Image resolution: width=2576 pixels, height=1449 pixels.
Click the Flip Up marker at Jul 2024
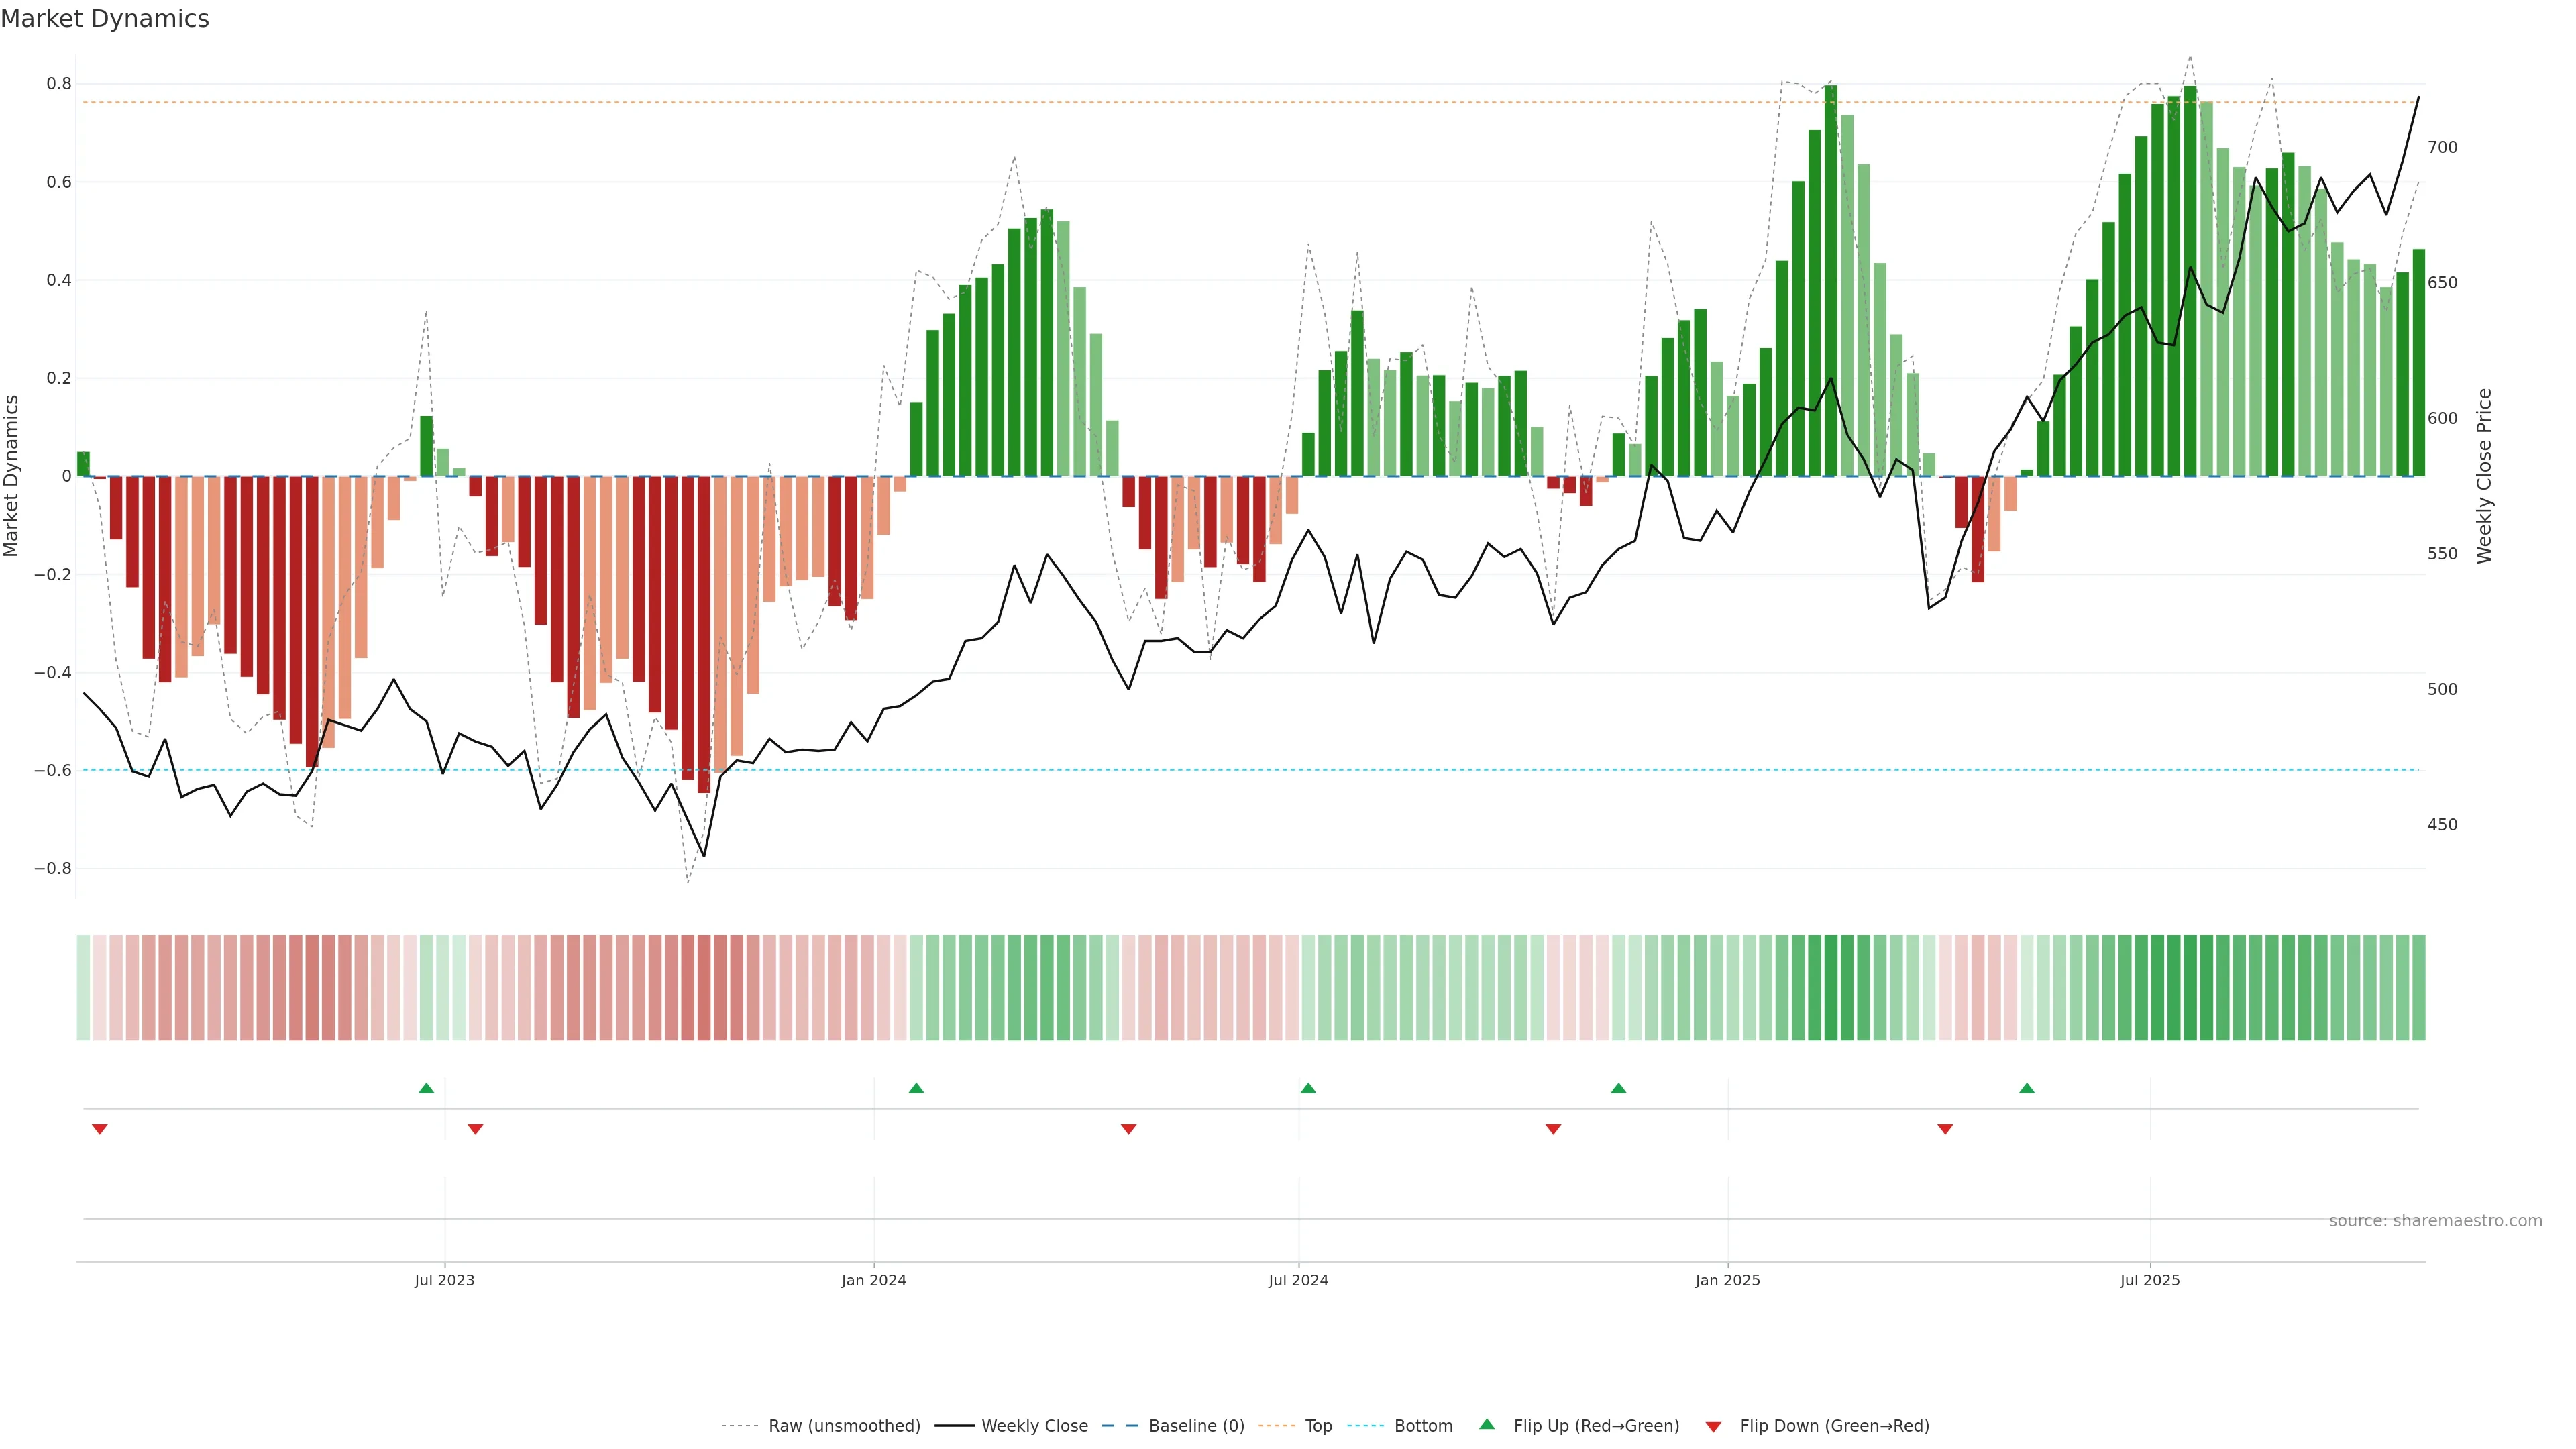coord(1308,1088)
